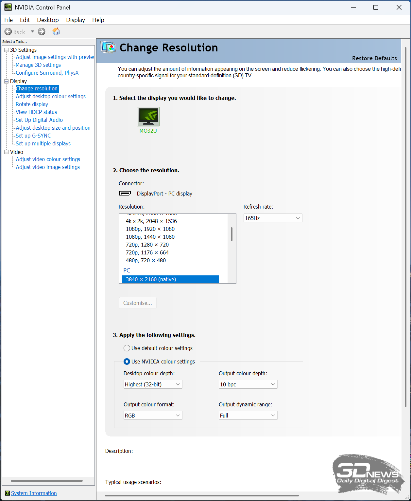The width and height of the screenshot is (411, 501).
Task: Select 1080p, 1920 × 1080 resolution
Action: pos(150,229)
